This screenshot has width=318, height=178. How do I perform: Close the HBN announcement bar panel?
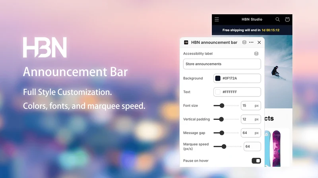coord(259,42)
